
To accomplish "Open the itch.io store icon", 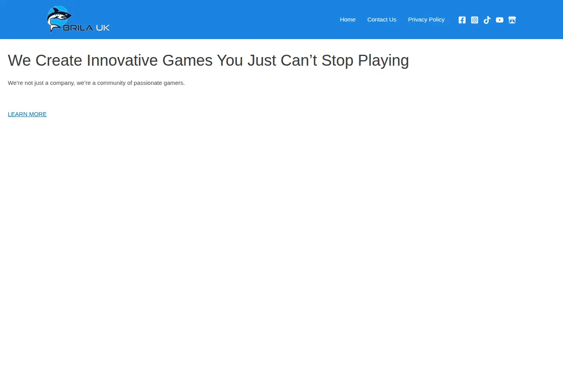I will (512, 20).
